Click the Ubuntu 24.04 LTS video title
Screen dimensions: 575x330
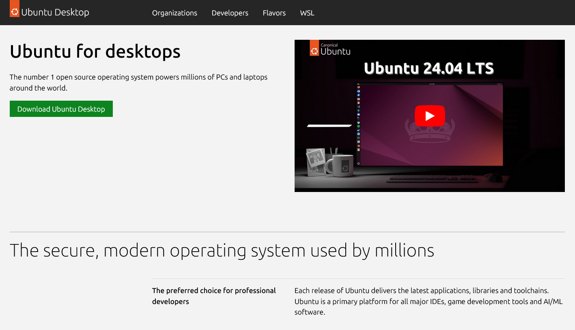(x=429, y=68)
